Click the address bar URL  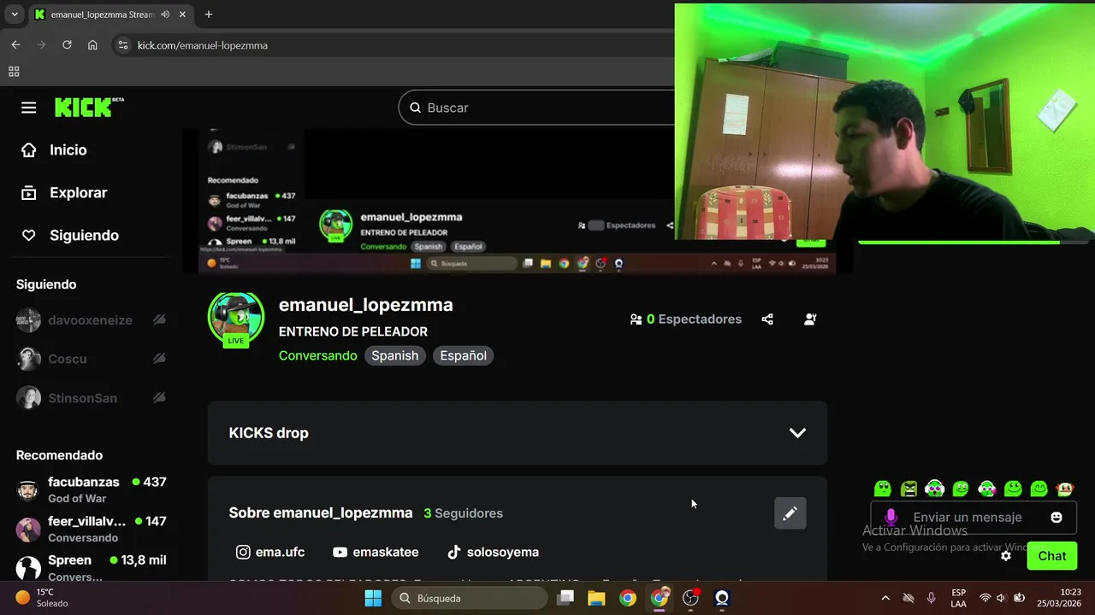[203, 45]
